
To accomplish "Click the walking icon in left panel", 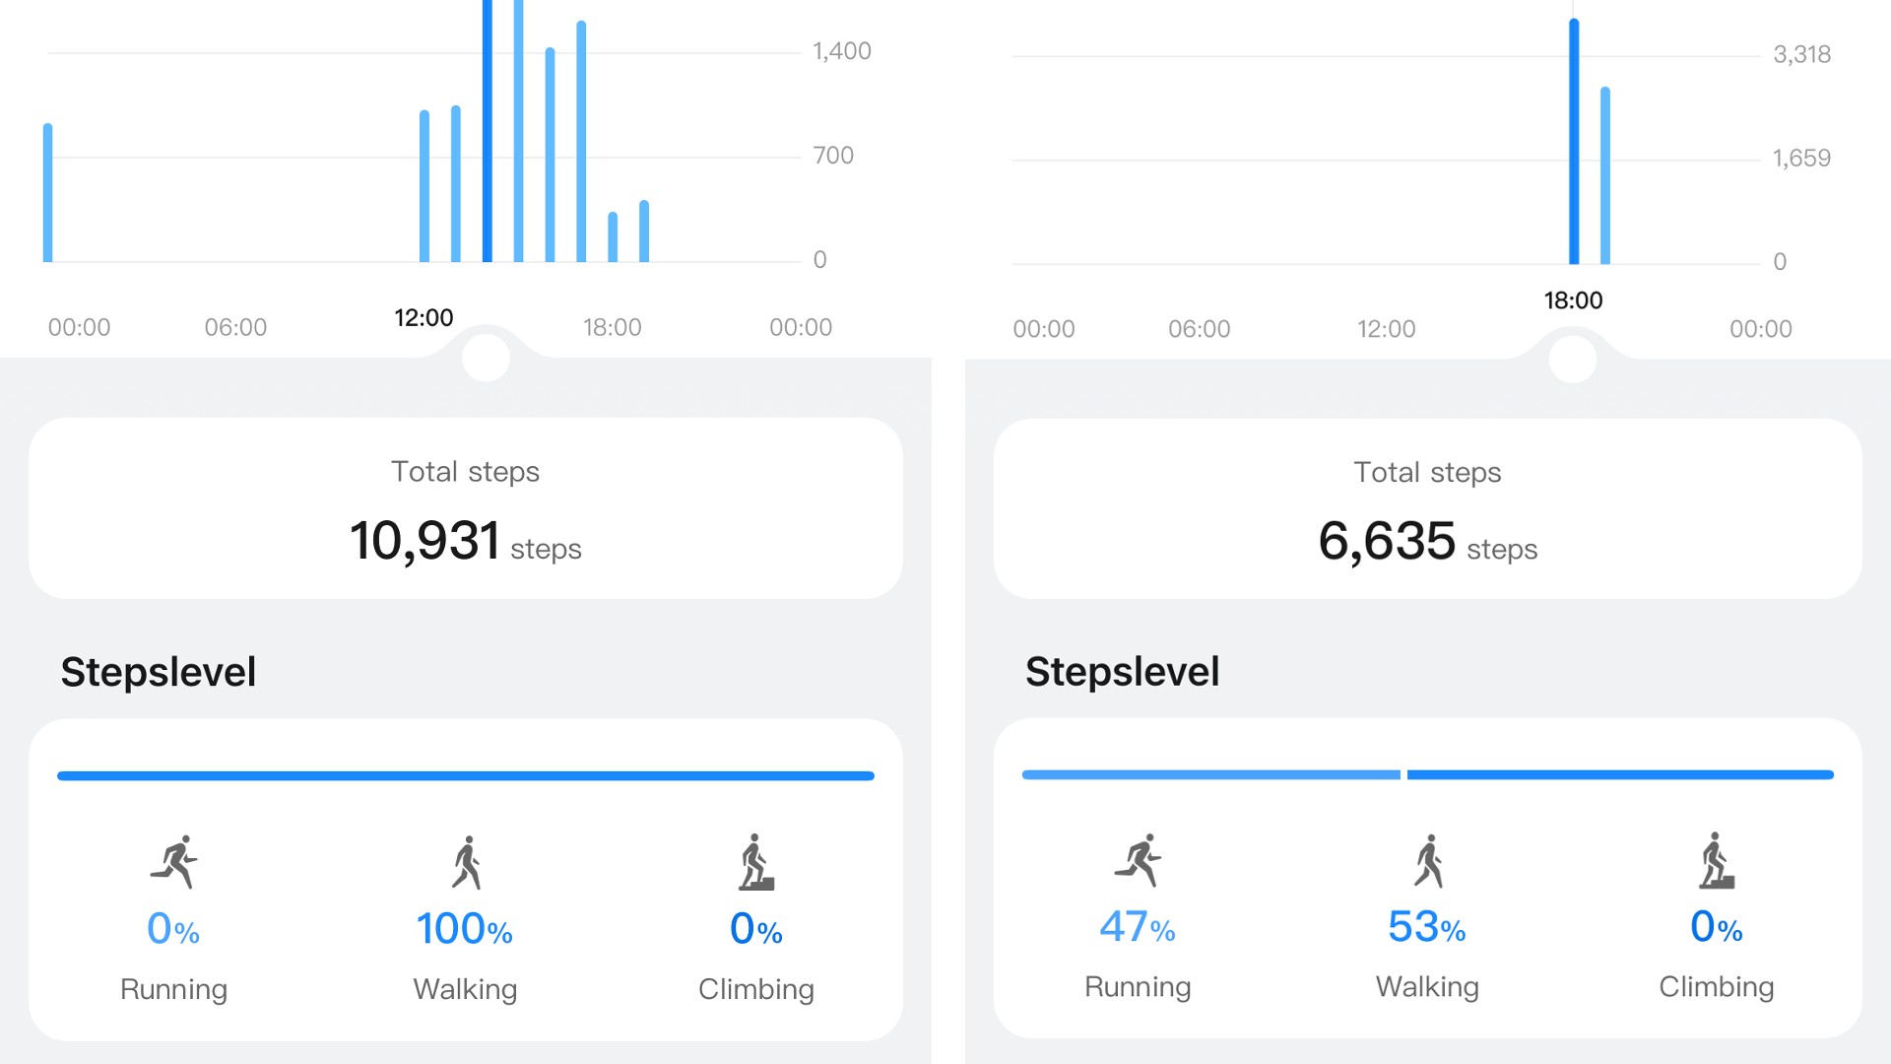I will coord(467,862).
